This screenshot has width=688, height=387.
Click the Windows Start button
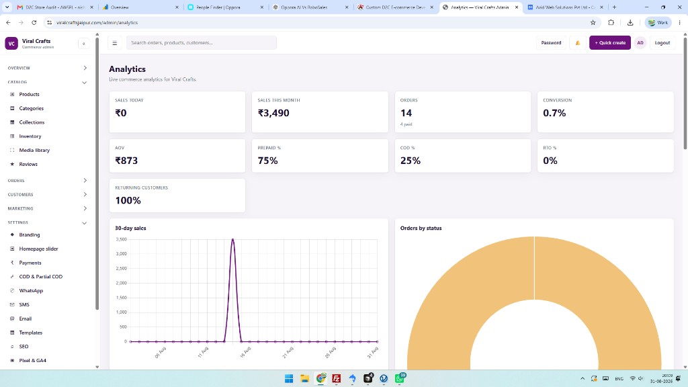[289, 378]
